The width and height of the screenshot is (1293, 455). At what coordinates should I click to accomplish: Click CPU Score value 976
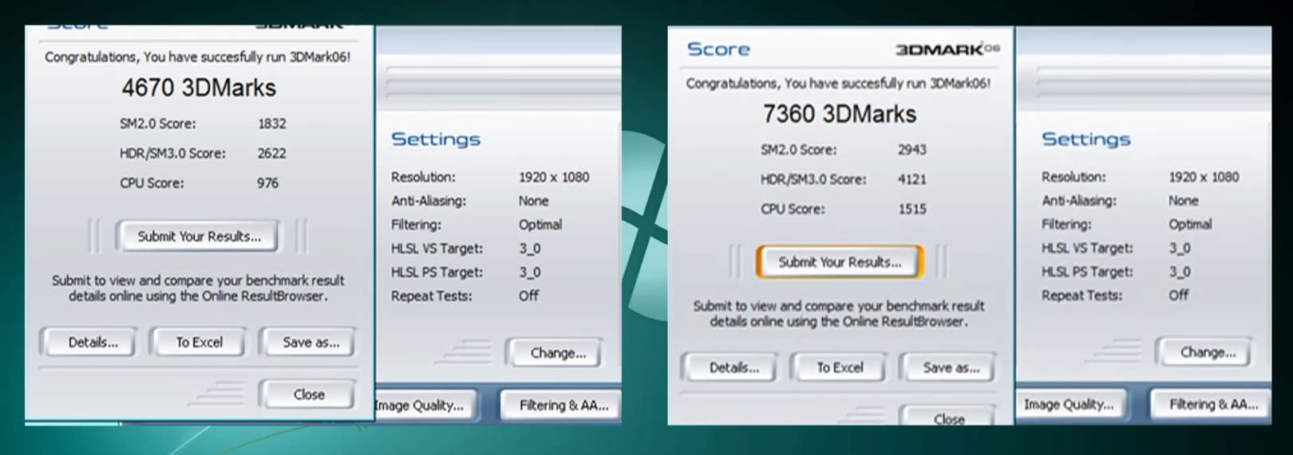[x=267, y=183]
